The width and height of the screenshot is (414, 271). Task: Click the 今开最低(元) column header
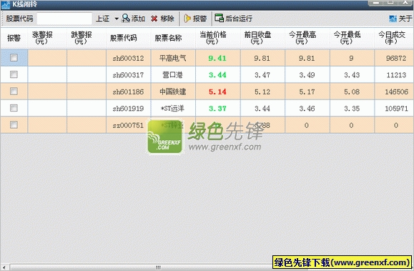click(352, 38)
